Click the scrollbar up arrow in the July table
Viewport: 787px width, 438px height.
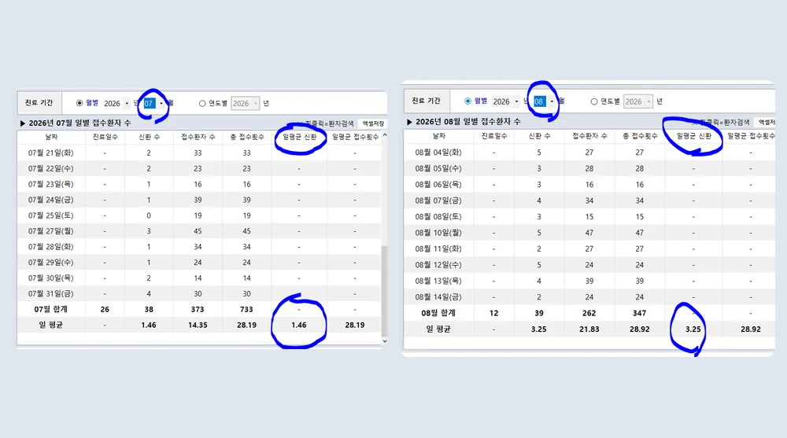click(x=385, y=135)
